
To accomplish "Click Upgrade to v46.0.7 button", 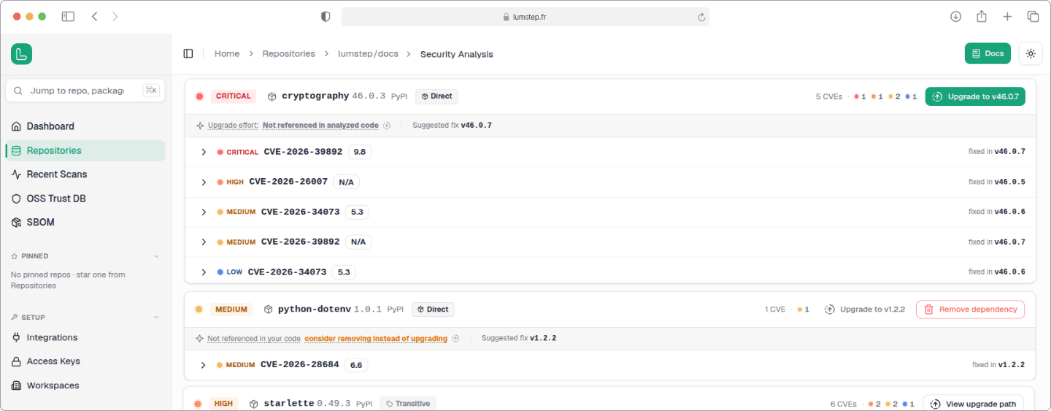I will pyautogui.click(x=975, y=96).
